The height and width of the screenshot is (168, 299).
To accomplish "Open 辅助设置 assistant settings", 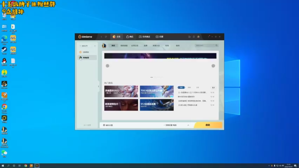I will point(108,125).
